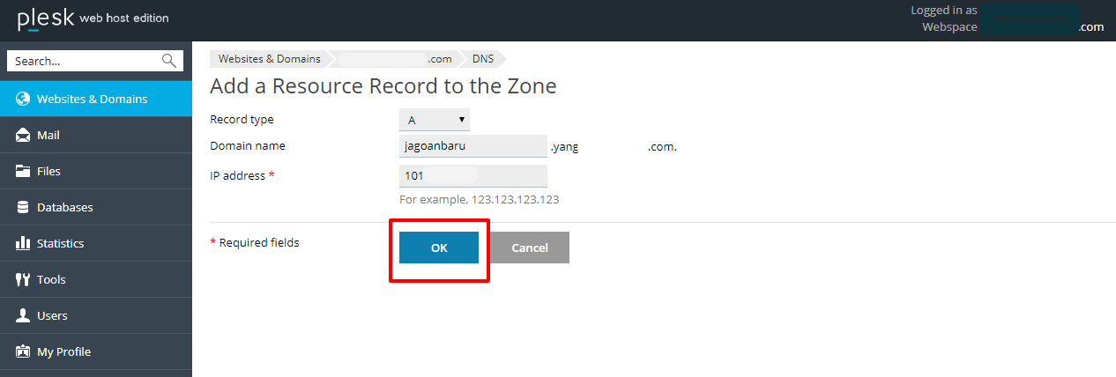Image resolution: width=1116 pixels, height=377 pixels.
Task: Go to the Statistics section
Action: (x=60, y=244)
